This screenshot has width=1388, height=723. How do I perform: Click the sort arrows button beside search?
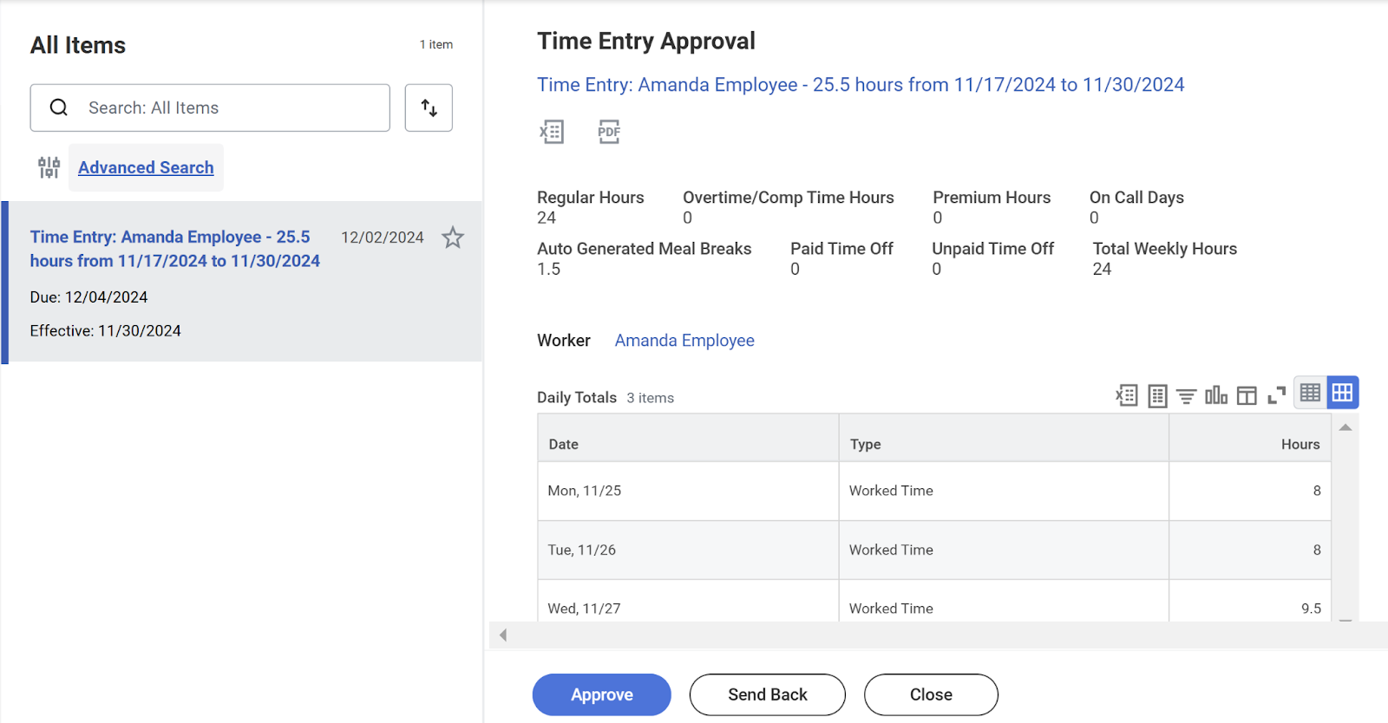click(429, 107)
